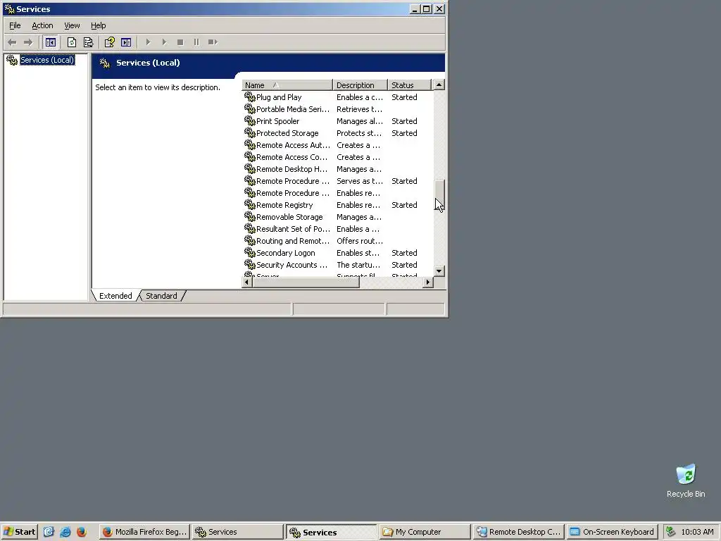This screenshot has width=721, height=541.
Task: Click 'The startu...' description cell
Action: coord(358,265)
